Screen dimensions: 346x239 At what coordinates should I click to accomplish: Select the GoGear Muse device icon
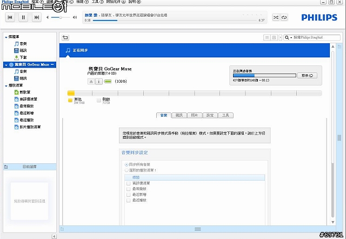[11, 65]
